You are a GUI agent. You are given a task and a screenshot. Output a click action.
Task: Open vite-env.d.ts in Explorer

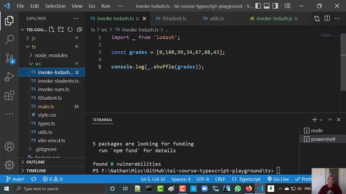(52, 141)
